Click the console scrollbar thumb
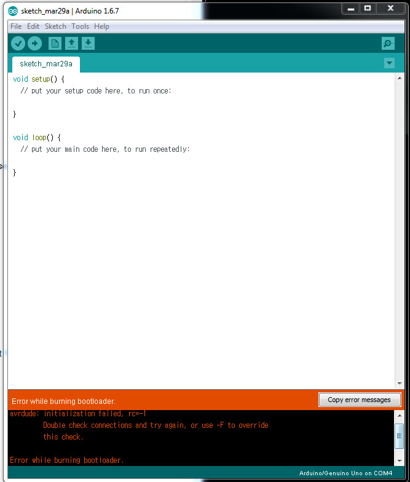The width and height of the screenshot is (410, 482). (400, 436)
